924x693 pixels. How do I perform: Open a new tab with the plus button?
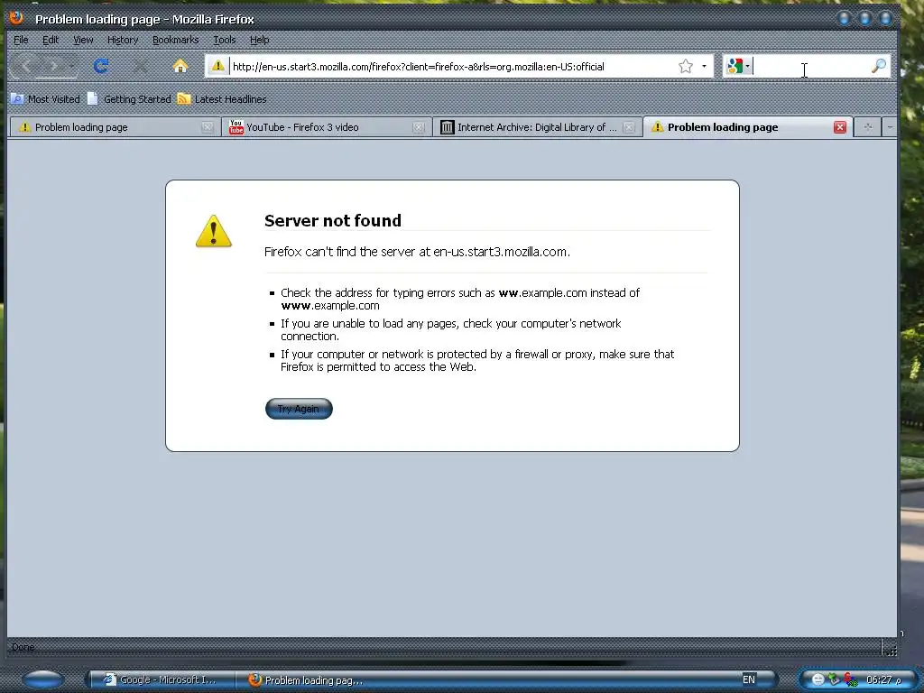(867, 126)
